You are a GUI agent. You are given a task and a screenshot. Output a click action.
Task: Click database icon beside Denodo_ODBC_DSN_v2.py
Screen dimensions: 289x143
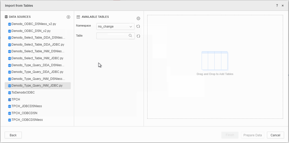[x=10, y=31]
